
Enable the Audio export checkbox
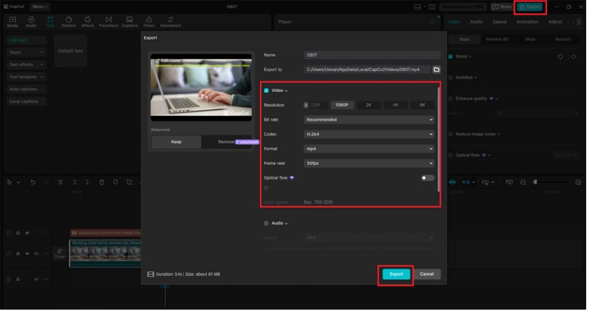267,223
